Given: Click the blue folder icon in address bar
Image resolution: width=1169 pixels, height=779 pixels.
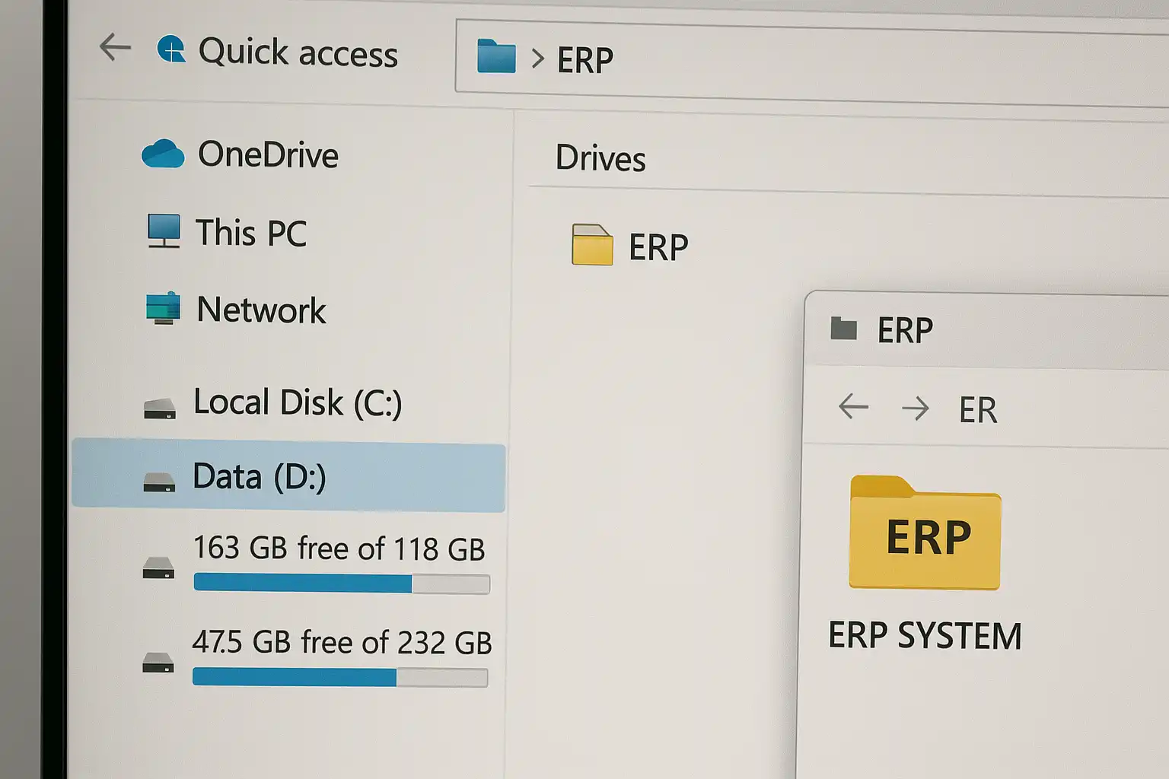Looking at the screenshot, I should point(496,56).
